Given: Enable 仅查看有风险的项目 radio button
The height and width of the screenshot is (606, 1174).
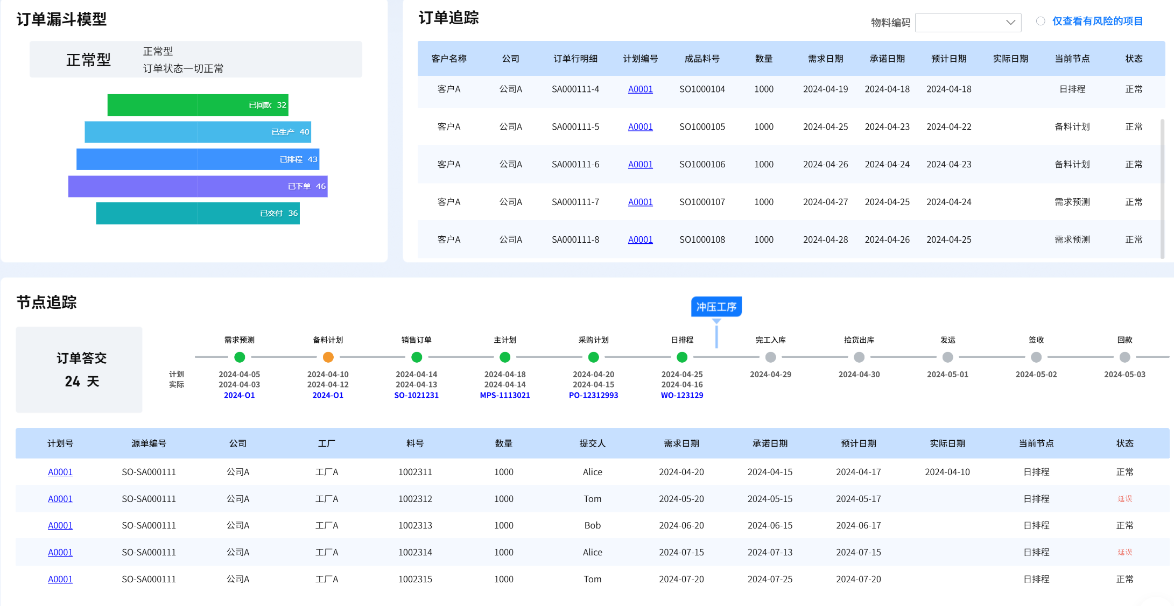Looking at the screenshot, I should pos(1041,21).
